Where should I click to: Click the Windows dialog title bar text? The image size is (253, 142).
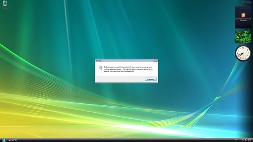[99, 61]
